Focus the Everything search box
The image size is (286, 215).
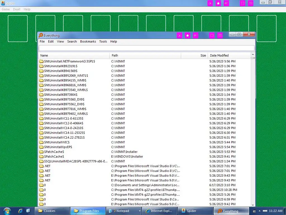pyautogui.click(x=146, y=48)
